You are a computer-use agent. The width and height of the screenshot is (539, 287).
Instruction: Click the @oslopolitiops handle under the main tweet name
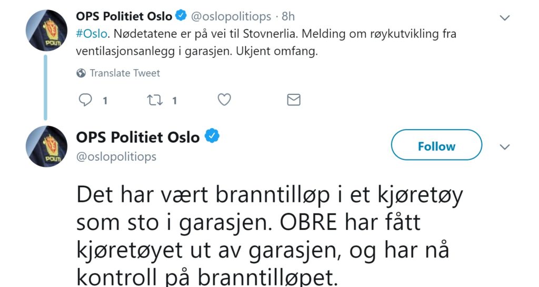point(116,156)
